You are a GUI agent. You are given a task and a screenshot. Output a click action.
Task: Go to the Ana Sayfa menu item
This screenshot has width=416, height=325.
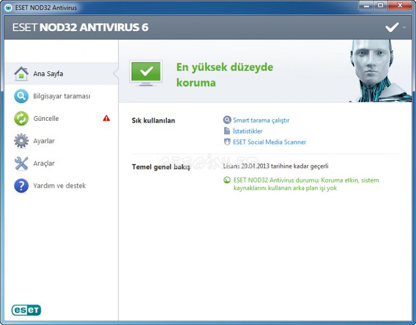[61, 74]
